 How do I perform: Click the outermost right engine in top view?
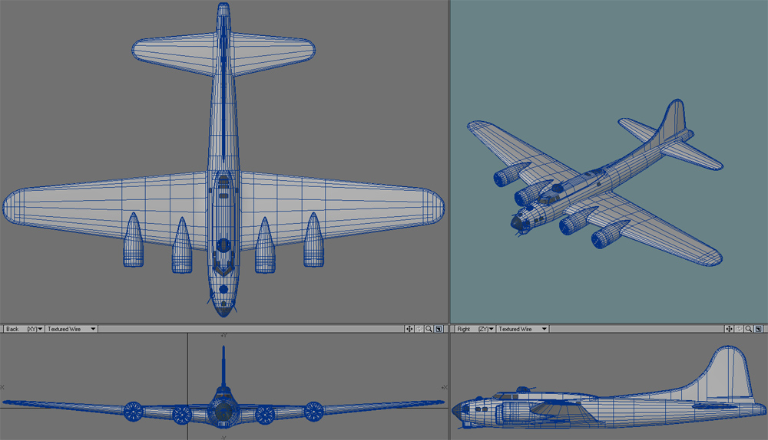(x=313, y=241)
